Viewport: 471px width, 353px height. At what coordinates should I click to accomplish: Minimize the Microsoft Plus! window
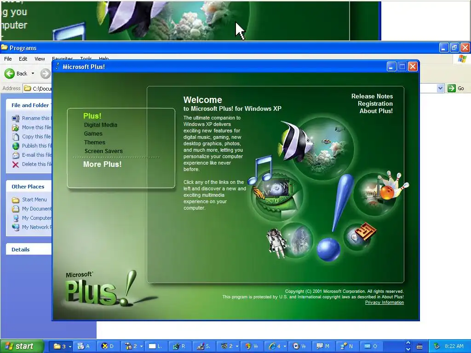(x=391, y=67)
